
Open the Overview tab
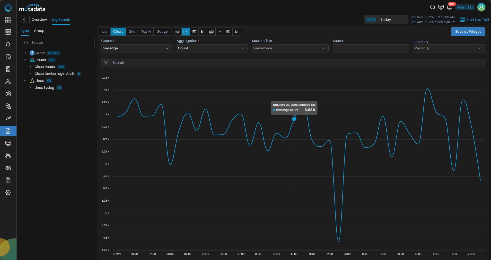point(39,20)
